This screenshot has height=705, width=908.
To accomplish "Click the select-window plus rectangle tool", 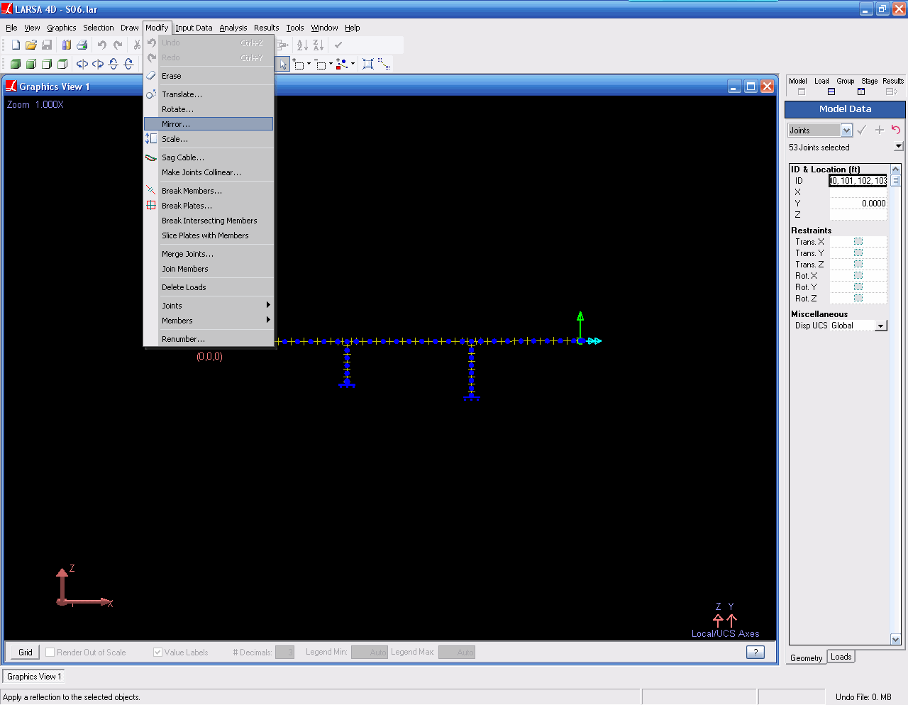I will coord(299,65).
